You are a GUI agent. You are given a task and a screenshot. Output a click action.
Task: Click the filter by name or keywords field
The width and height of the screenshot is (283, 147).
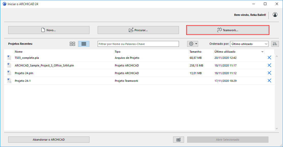tap(138, 44)
